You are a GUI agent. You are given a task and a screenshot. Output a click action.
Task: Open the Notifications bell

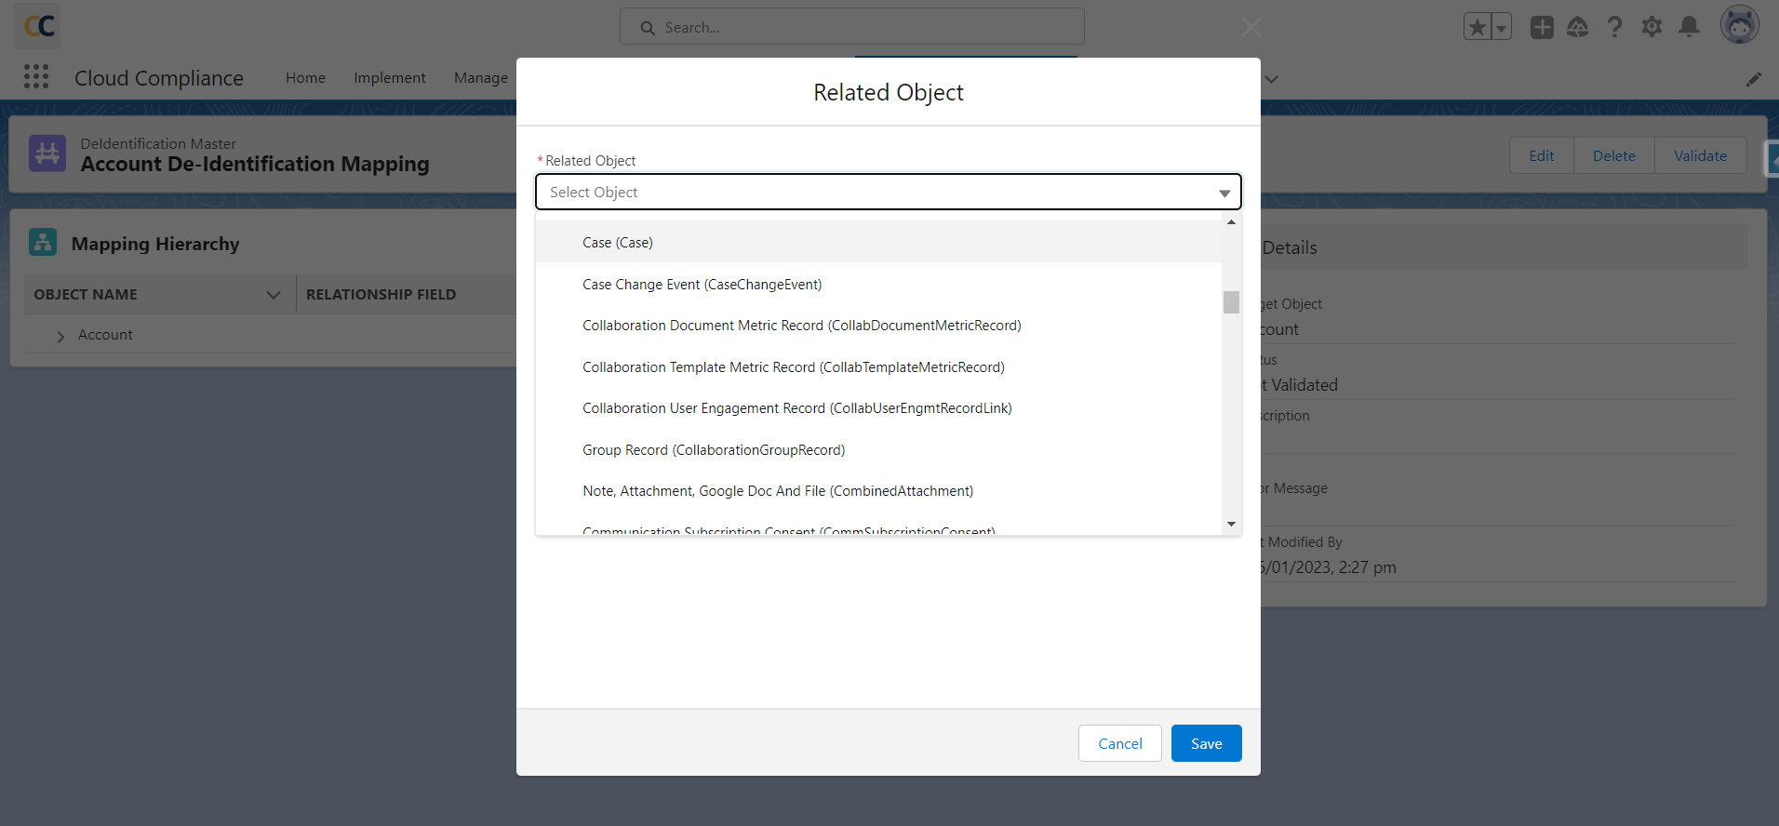pos(1689,27)
